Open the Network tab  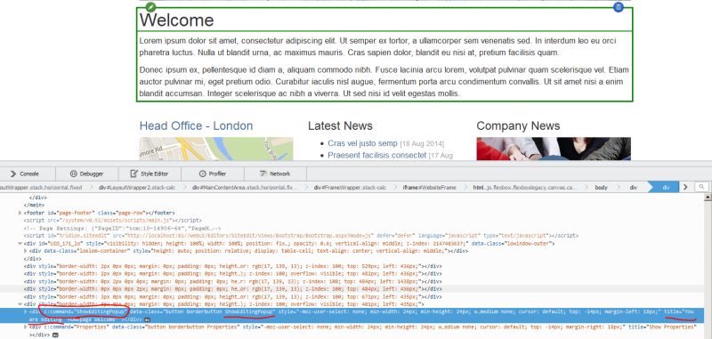pos(275,174)
